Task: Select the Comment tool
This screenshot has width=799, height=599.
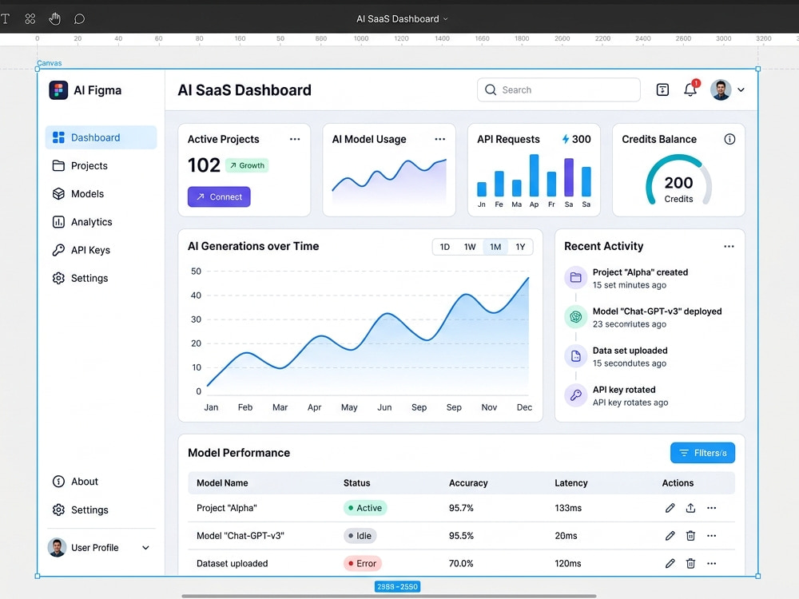Action: 79,19
